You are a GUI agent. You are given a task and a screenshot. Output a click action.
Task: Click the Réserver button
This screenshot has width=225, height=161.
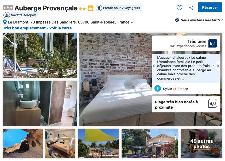pos(210,7)
